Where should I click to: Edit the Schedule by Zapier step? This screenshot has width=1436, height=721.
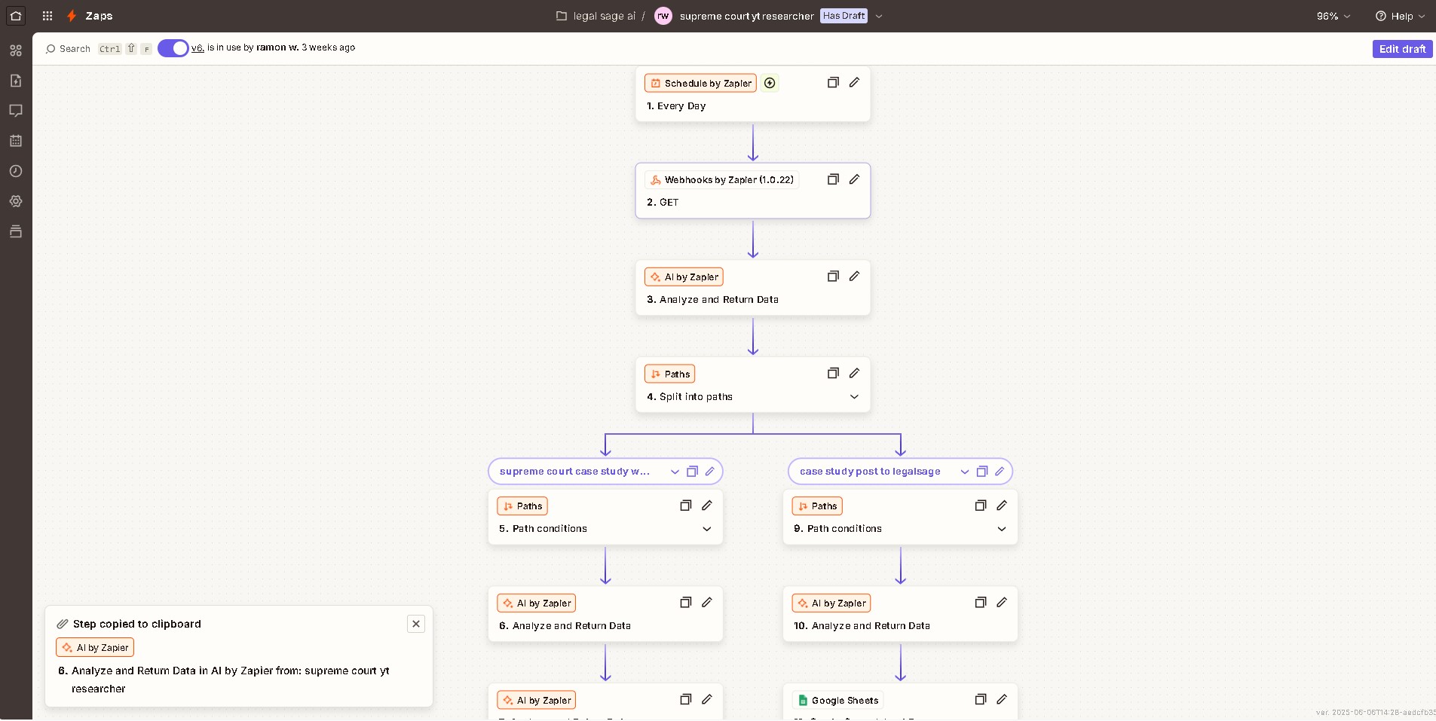tap(854, 82)
